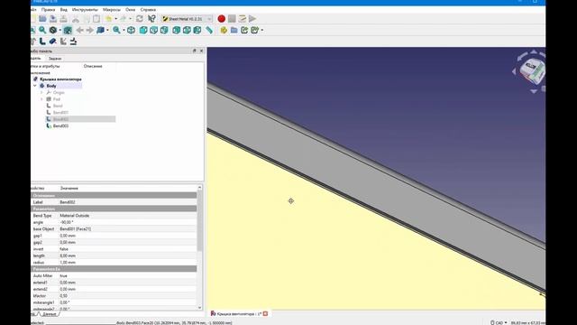Open the Правка menu

pos(48,10)
